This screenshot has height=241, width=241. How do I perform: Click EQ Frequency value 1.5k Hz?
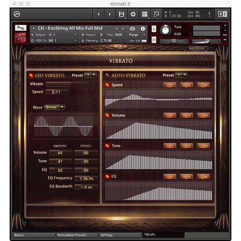[x=86, y=178]
